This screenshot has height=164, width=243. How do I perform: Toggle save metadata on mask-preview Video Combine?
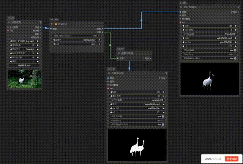pos(137,117)
